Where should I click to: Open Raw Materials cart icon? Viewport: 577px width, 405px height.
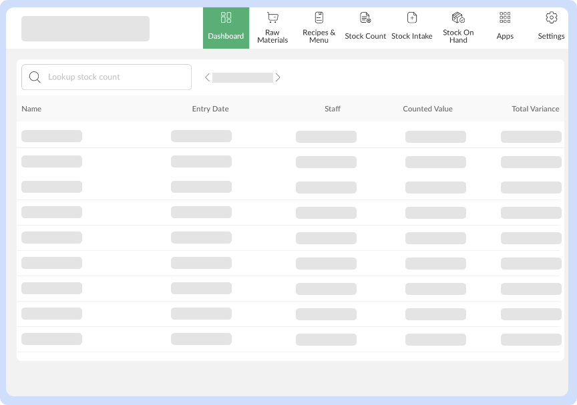pyautogui.click(x=272, y=17)
